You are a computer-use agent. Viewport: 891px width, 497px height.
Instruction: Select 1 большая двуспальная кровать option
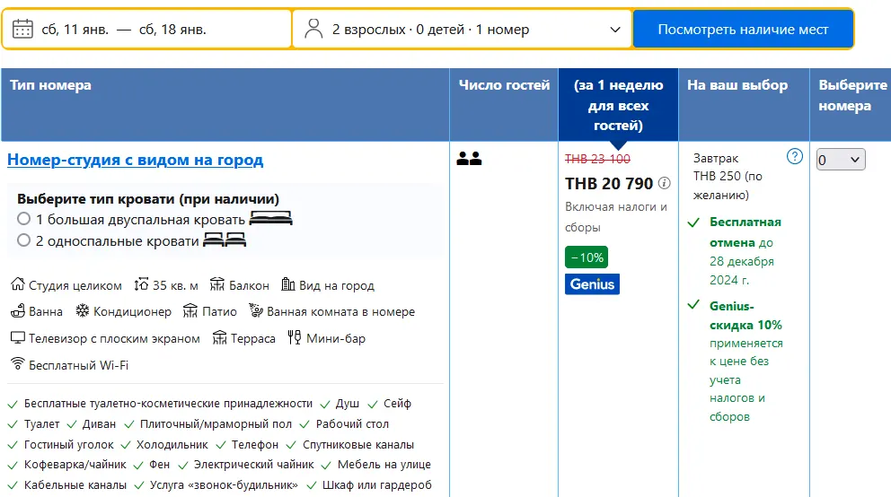pyautogui.click(x=24, y=219)
